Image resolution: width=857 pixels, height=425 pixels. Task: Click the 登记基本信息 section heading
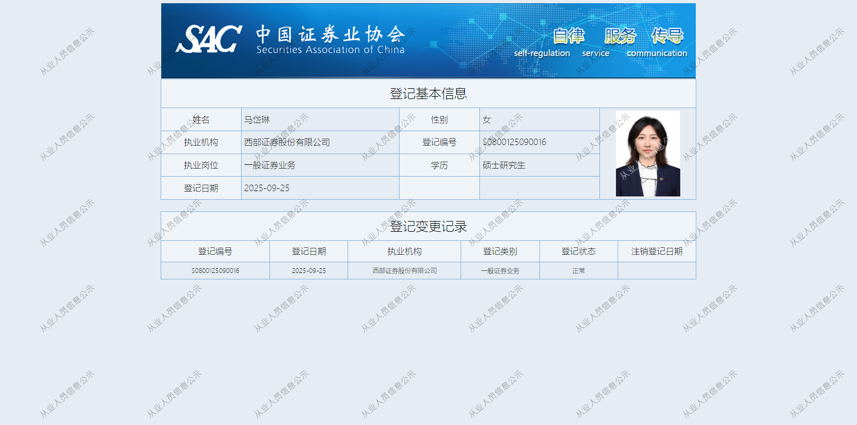pyautogui.click(x=428, y=94)
